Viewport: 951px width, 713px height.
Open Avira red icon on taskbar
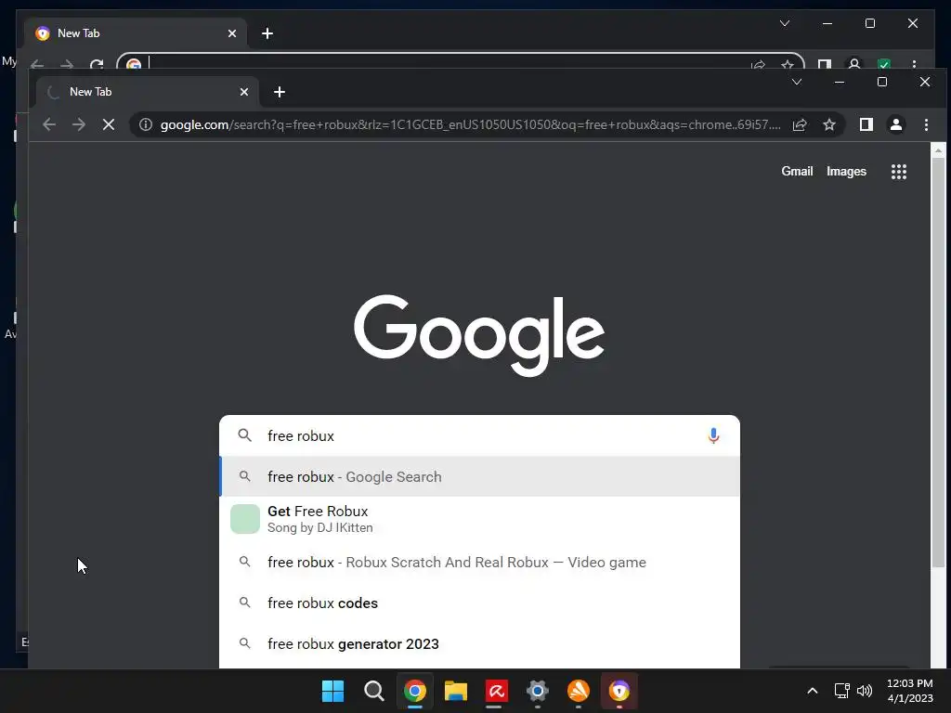[496, 691]
